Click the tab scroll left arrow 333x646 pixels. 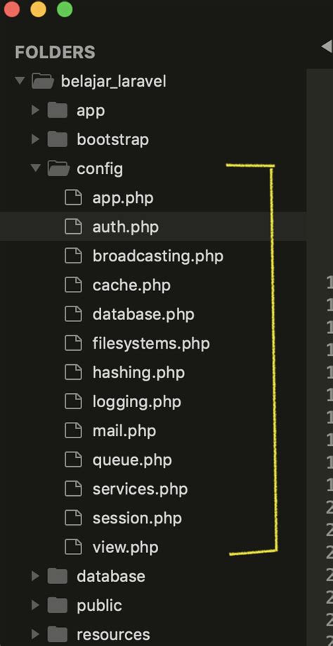(327, 46)
